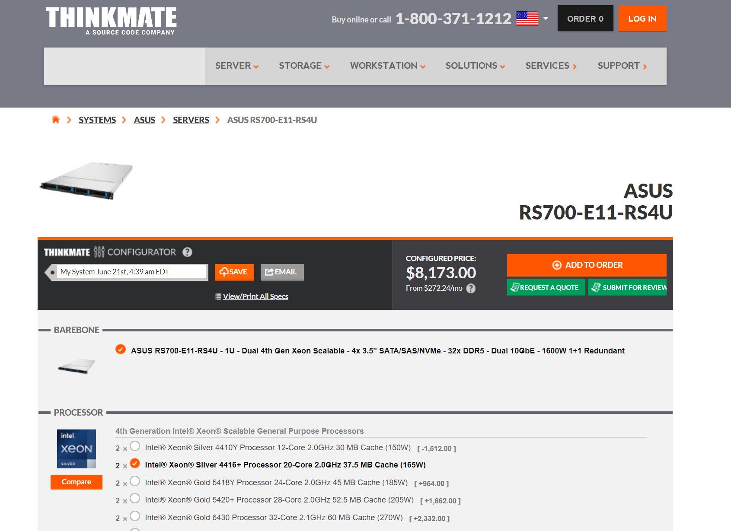The height and width of the screenshot is (531, 731).
Task: Click the SERVICES chevron arrow
Action: click(575, 67)
